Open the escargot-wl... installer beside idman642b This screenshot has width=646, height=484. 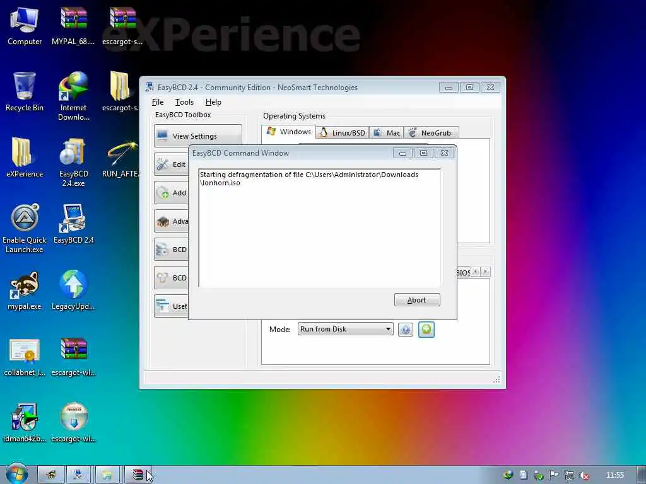point(73,422)
